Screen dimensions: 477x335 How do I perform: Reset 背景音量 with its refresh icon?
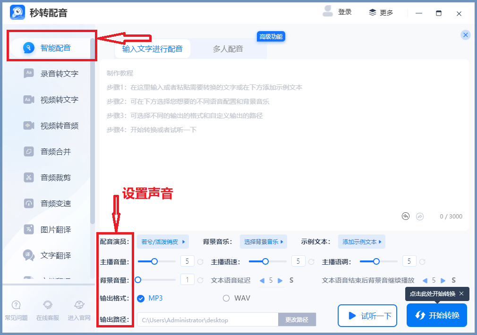pos(200,280)
